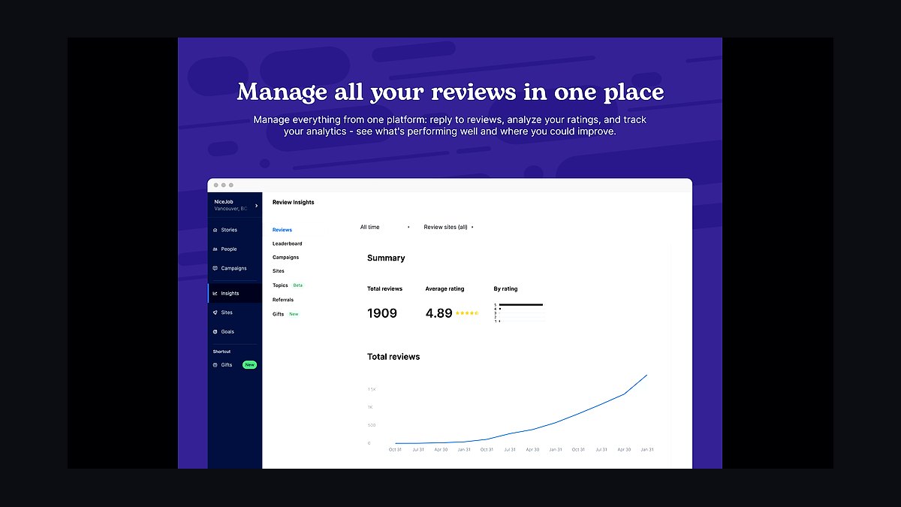The height and width of the screenshot is (507, 901).
Task: Click the Average rating label
Action: pos(445,288)
